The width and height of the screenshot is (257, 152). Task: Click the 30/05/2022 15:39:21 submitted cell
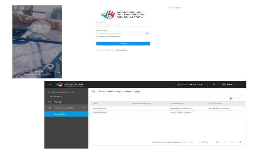pyautogui.click(x=219, y=108)
